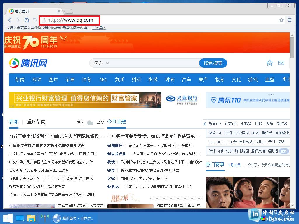The width and height of the screenshot is (299, 224).
Task: Select the 重庆新闻 tab
Action: coord(36,122)
